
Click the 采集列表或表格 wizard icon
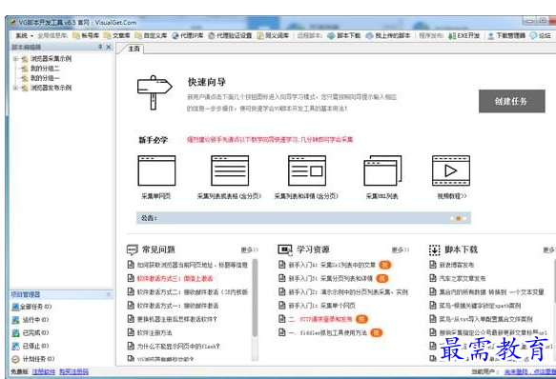230,170
